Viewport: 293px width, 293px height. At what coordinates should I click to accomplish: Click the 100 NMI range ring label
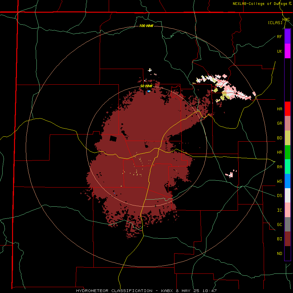(x=146, y=26)
